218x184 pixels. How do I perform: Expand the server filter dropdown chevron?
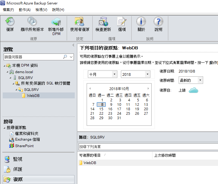pos(71,57)
